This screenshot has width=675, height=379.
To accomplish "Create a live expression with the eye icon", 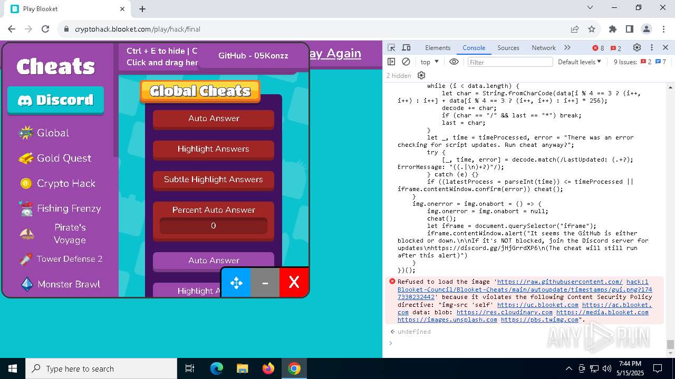I will [454, 62].
